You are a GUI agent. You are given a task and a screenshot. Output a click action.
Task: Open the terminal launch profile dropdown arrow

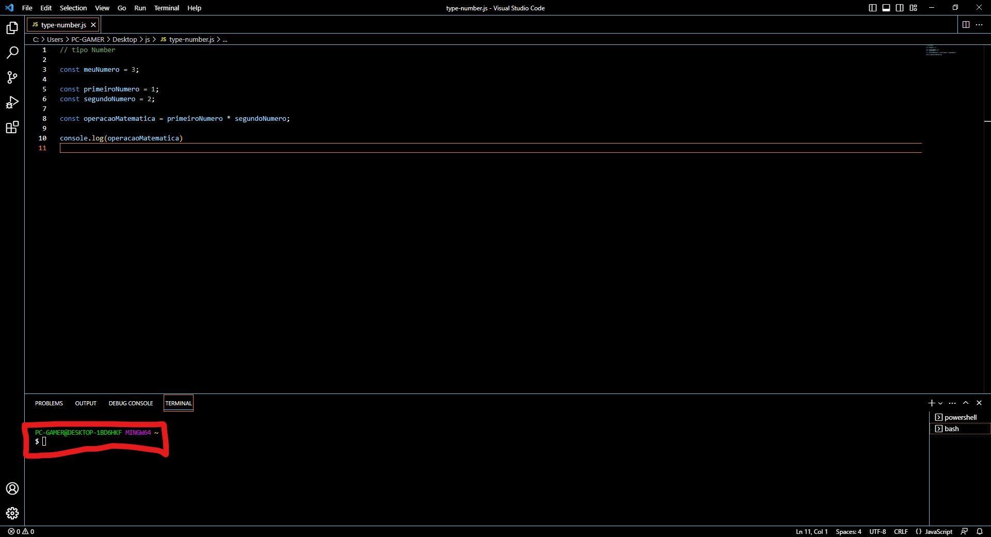pyautogui.click(x=940, y=403)
